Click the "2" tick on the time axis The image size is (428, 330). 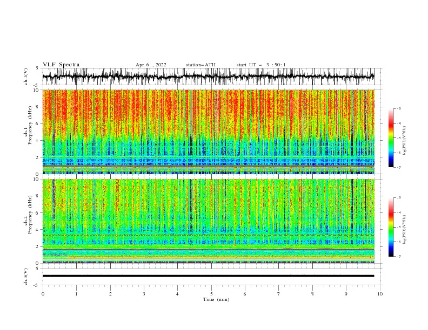(110, 294)
